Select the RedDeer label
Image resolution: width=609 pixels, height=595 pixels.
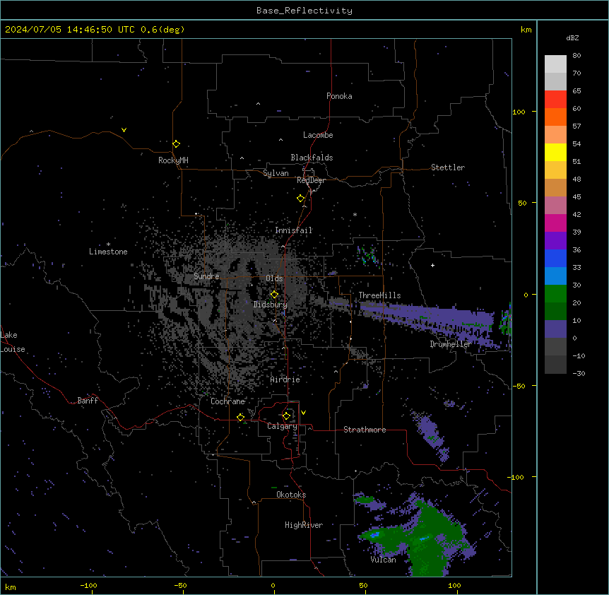pos(311,180)
